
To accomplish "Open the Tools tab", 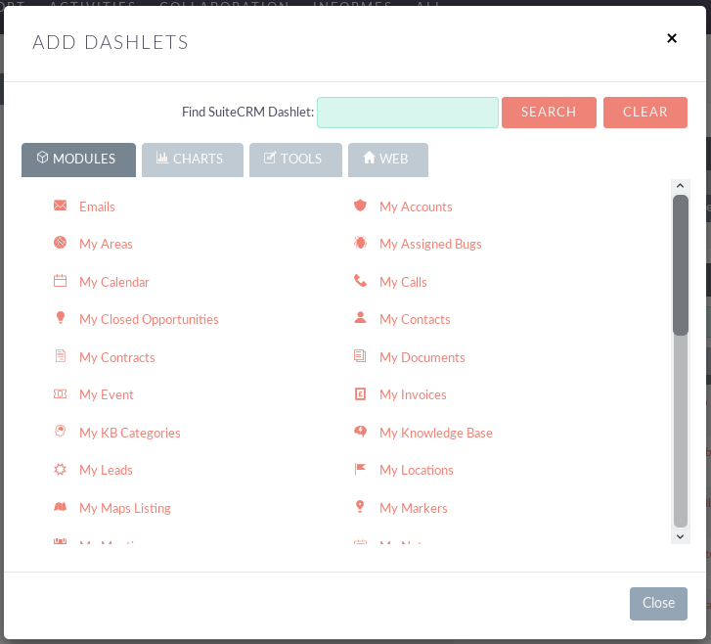I will 294,160.
